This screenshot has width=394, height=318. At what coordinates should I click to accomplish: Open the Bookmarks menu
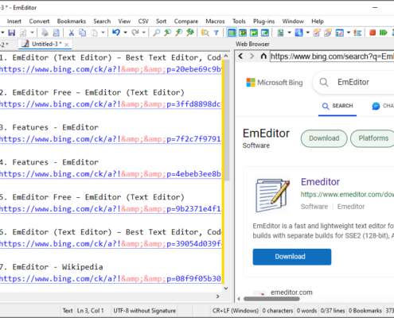(x=72, y=21)
